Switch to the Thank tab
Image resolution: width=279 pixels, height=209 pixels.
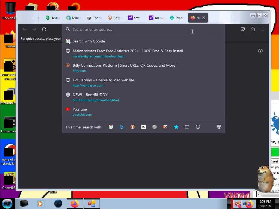click(x=94, y=18)
